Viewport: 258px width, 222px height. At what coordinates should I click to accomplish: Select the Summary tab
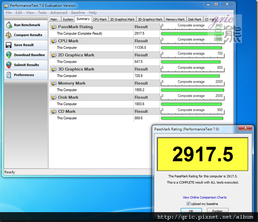click(83, 19)
